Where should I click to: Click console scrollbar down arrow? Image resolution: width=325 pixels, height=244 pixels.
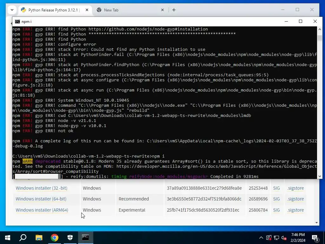point(320,176)
